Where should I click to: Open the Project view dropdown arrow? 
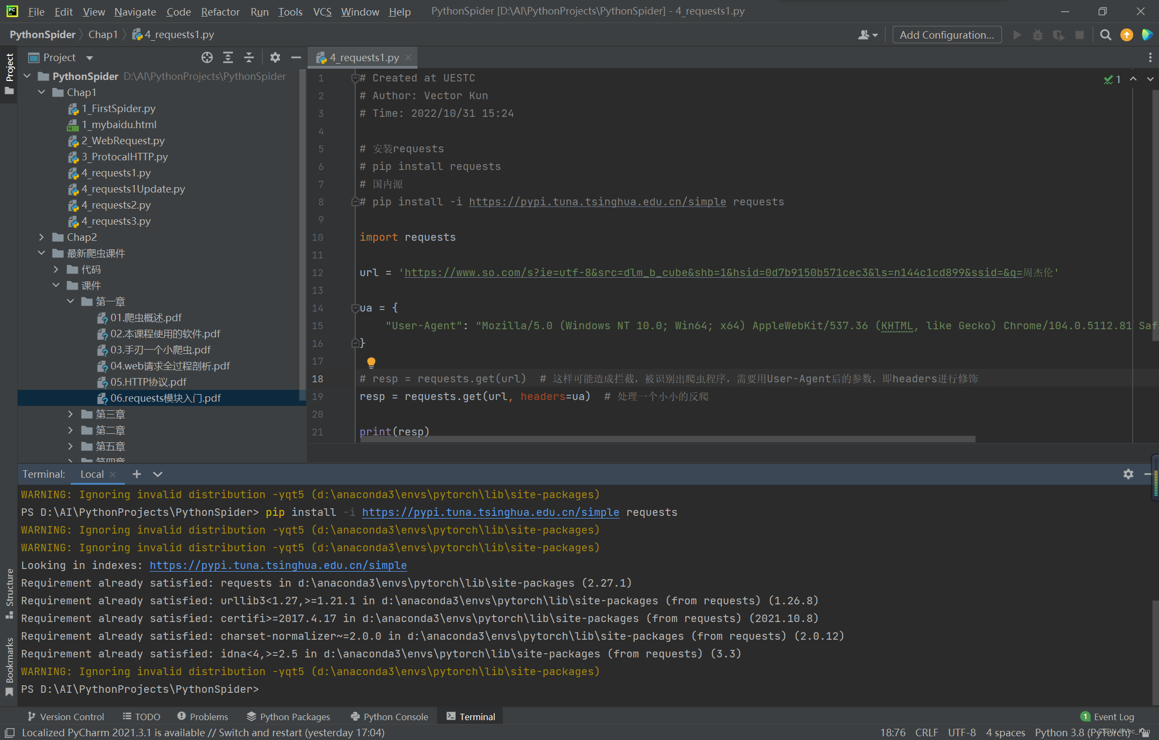click(x=90, y=58)
